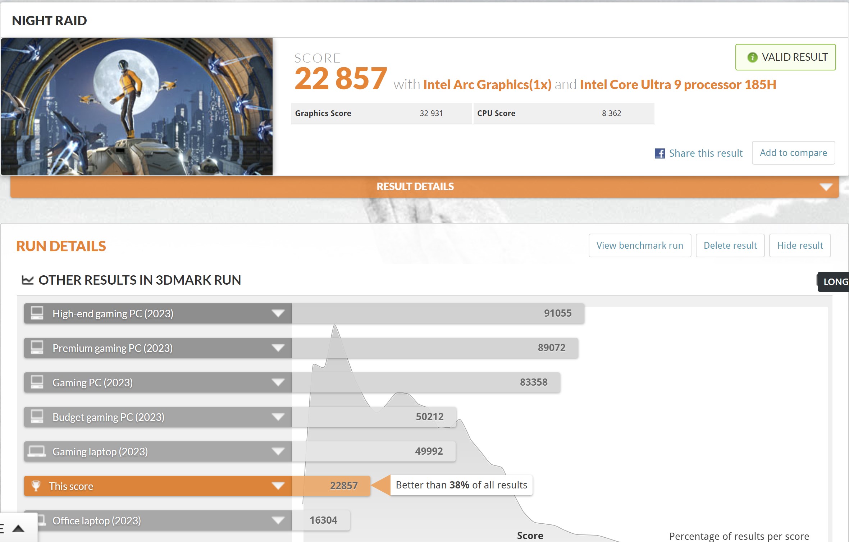Open the This score dropdown arrow
The image size is (849, 542).
(x=278, y=486)
